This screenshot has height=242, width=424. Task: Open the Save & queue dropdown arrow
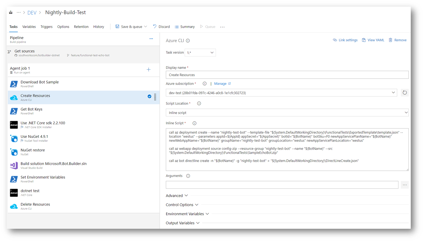tap(146, 27)
